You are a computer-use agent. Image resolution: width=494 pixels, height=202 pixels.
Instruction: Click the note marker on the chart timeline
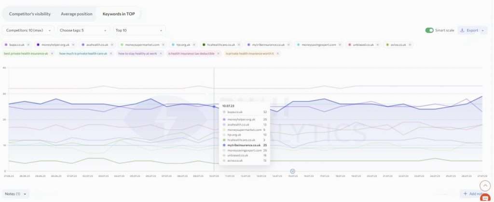click(292, 171)
